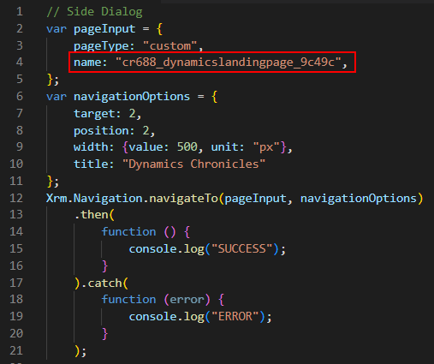The image size is (434, 364).
Task: Click the string "ERROR" on line 19
Action: pos(235,317)
